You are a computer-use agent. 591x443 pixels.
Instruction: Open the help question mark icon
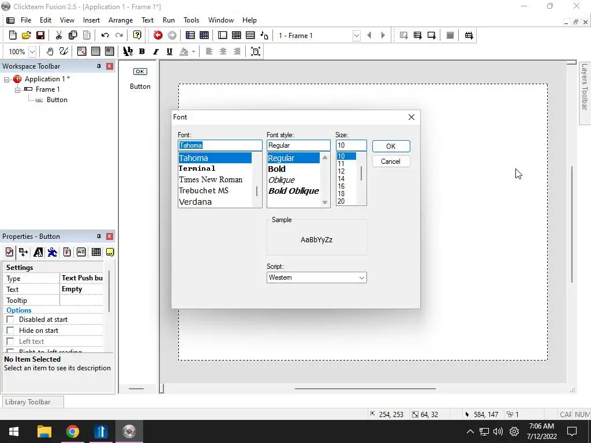[x=137, y=35]
